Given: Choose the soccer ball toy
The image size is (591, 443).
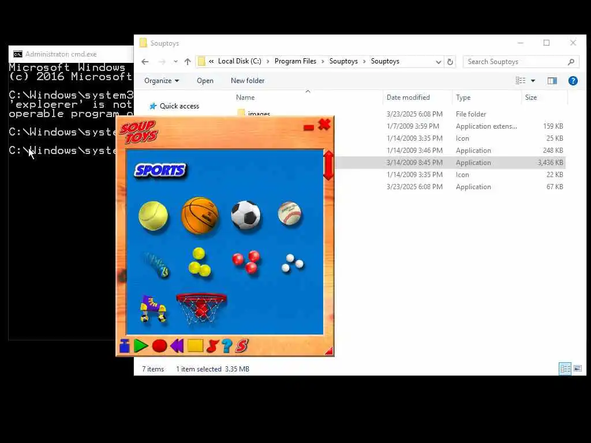Looking at the screenshot, I should pos(246,215).
